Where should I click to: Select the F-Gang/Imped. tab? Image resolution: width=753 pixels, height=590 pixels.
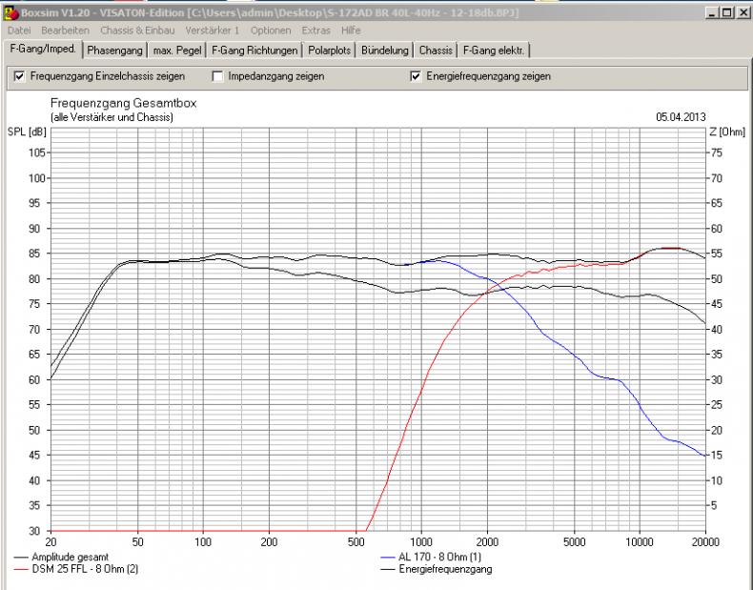tap(43, 49)
